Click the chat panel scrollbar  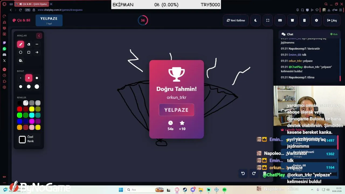coord(340,78)
